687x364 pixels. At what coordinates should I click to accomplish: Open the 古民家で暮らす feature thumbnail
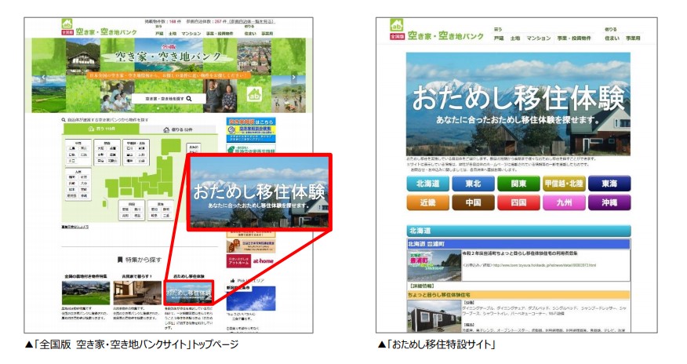[x=137, y=293]
